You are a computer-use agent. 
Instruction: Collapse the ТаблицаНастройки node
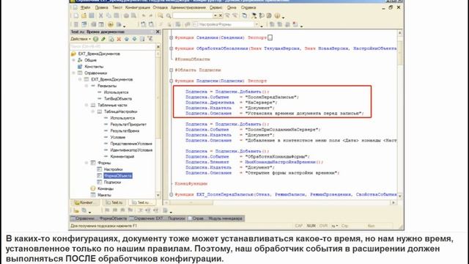tap(93, 111)
